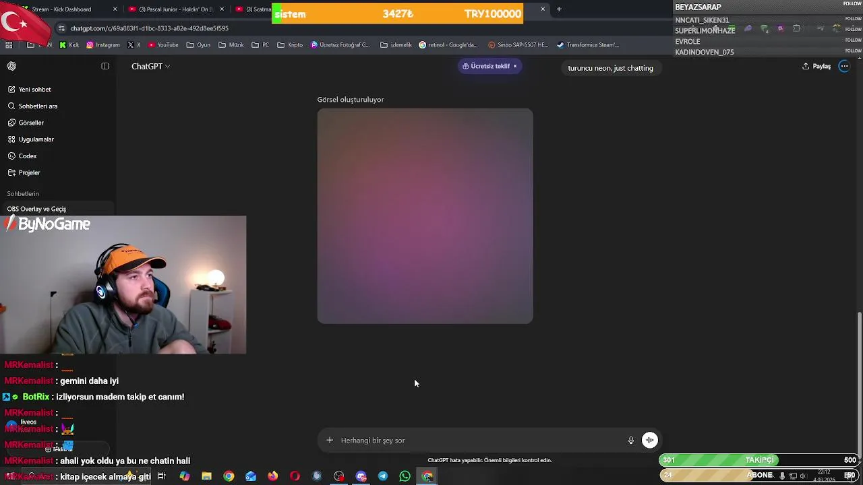
Task: Expand the Kripto bookmark folder
Action: click(290, 45)
